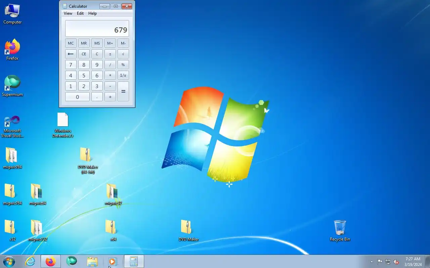Screen dimensions: 430x268
Task: Click the multiply (*) button
Action: [110, 75]
